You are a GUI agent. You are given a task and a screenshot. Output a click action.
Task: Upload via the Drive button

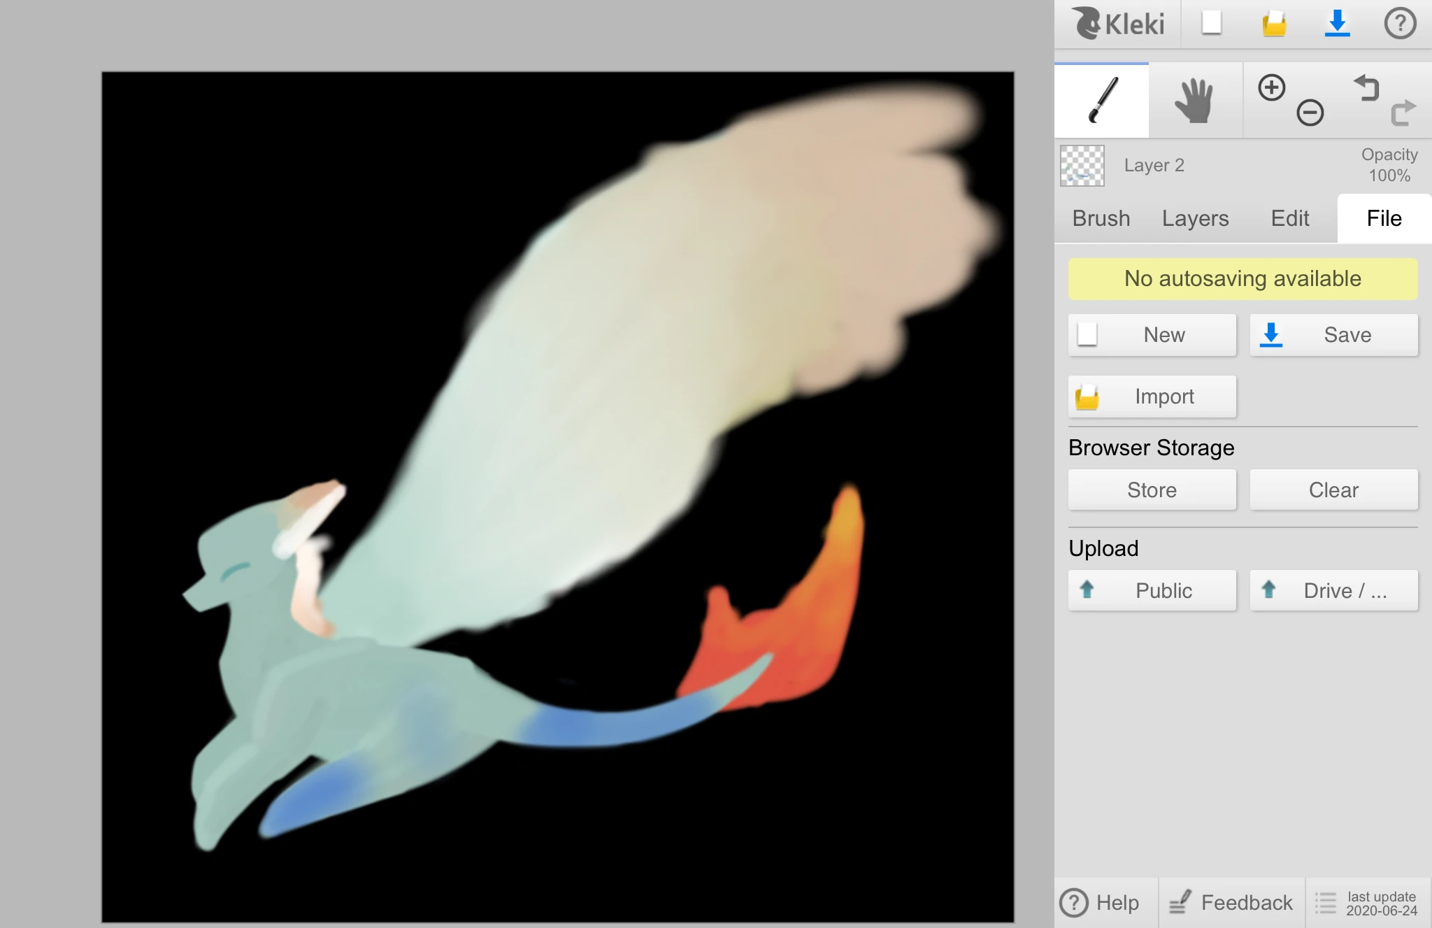pos(1333,590)
